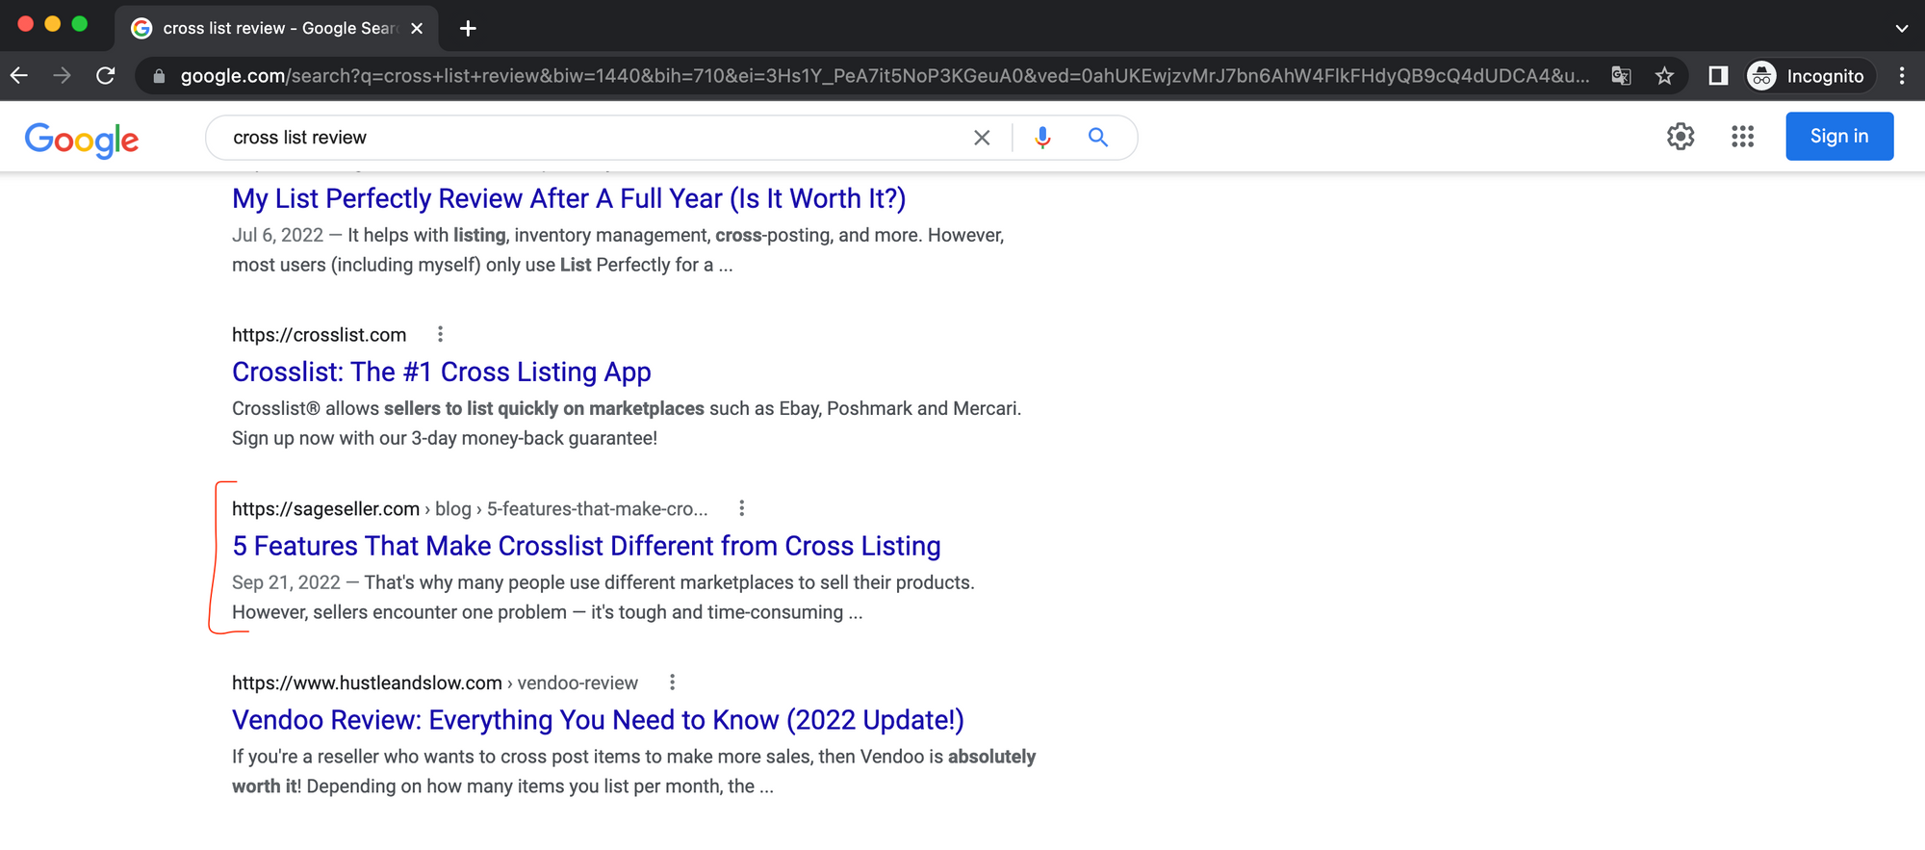Viewport: 1925px width, 850px height.
Task: Bookmark this page with the star icon
Action: (x=1664, y=75)
